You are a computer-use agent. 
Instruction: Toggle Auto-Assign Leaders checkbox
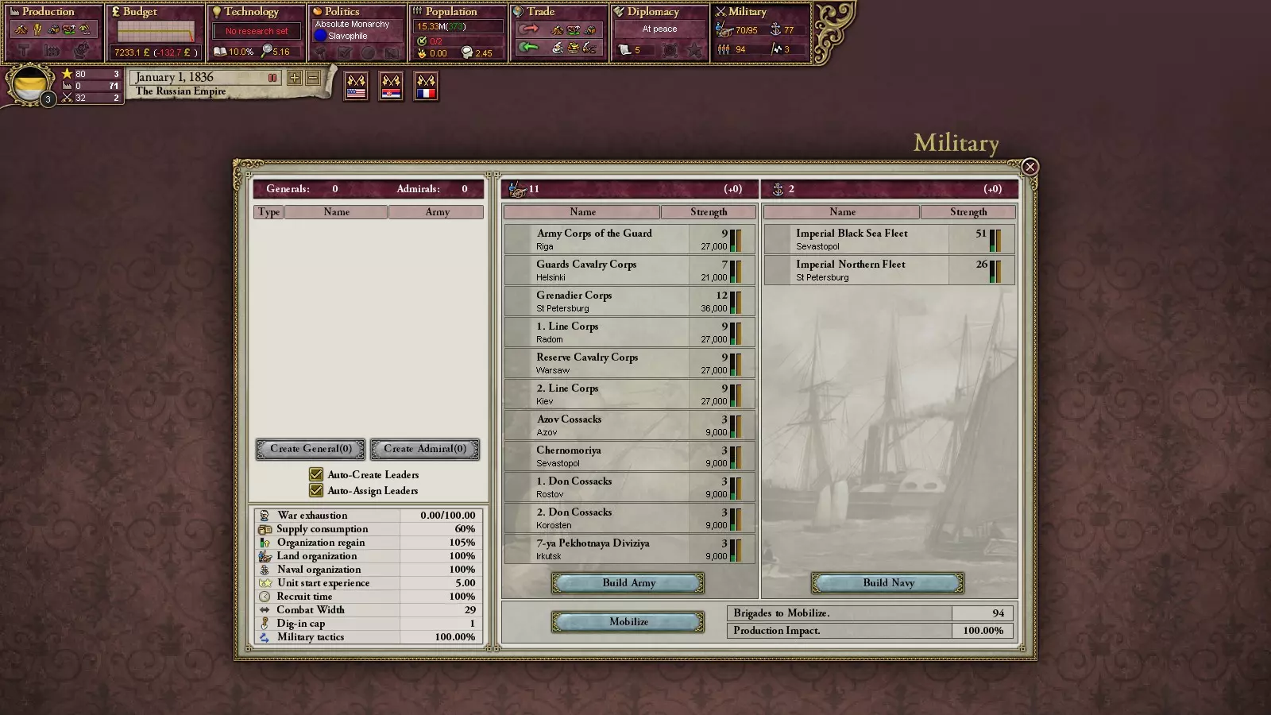click(x=316, y=490)
